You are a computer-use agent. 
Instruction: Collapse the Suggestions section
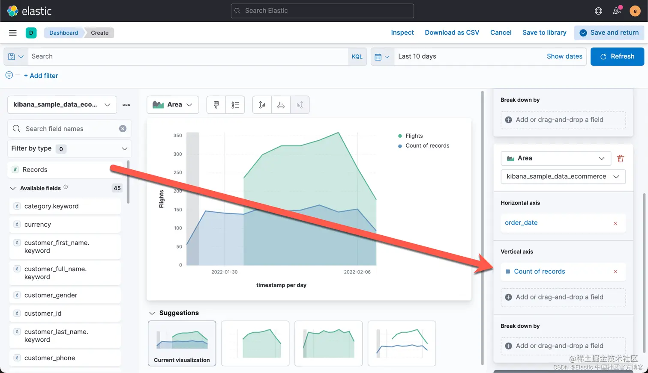point(152,313)
